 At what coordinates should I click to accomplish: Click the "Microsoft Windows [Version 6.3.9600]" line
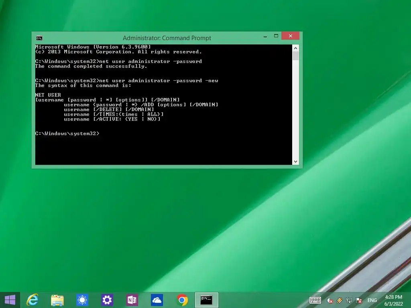coord(93,47)
